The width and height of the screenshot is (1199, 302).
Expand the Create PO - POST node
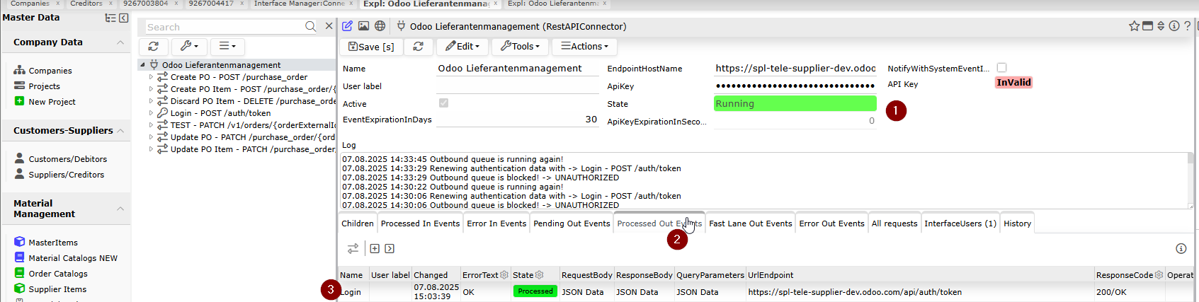[x=151, y=77]
